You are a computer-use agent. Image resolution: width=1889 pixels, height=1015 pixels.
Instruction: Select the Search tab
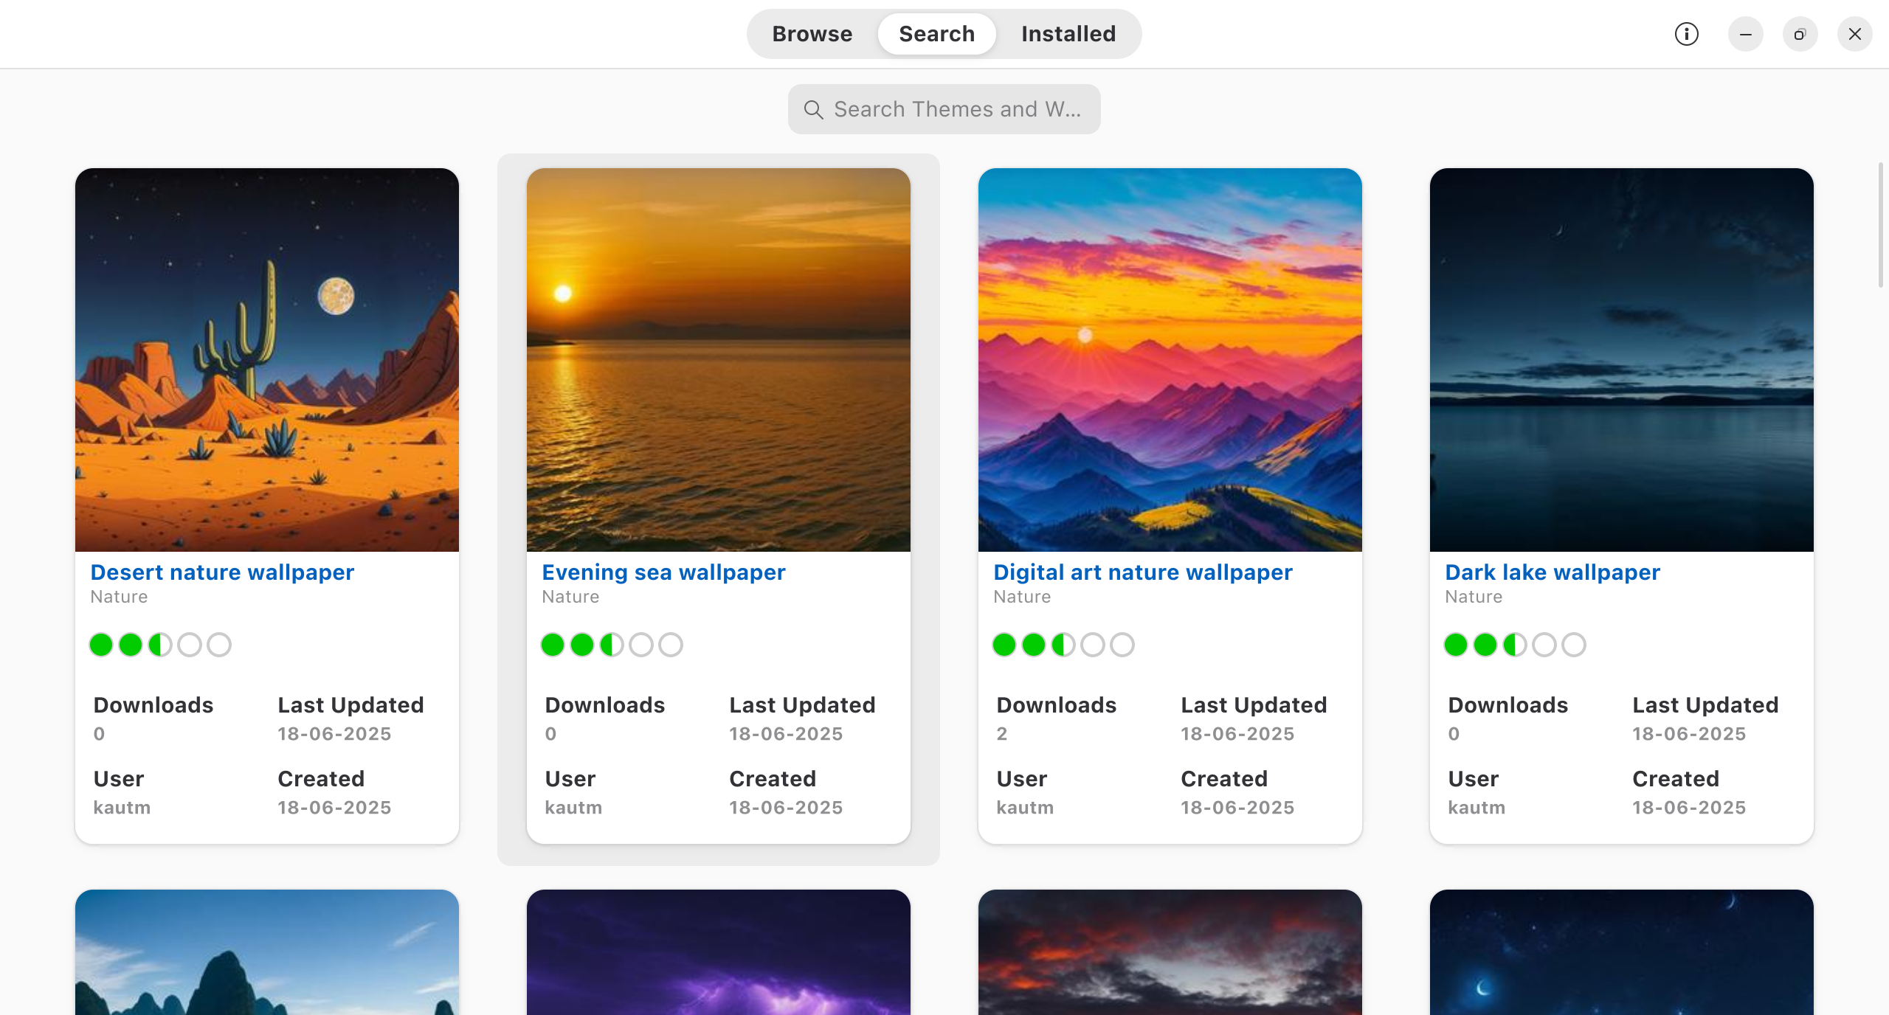(936, 34)
